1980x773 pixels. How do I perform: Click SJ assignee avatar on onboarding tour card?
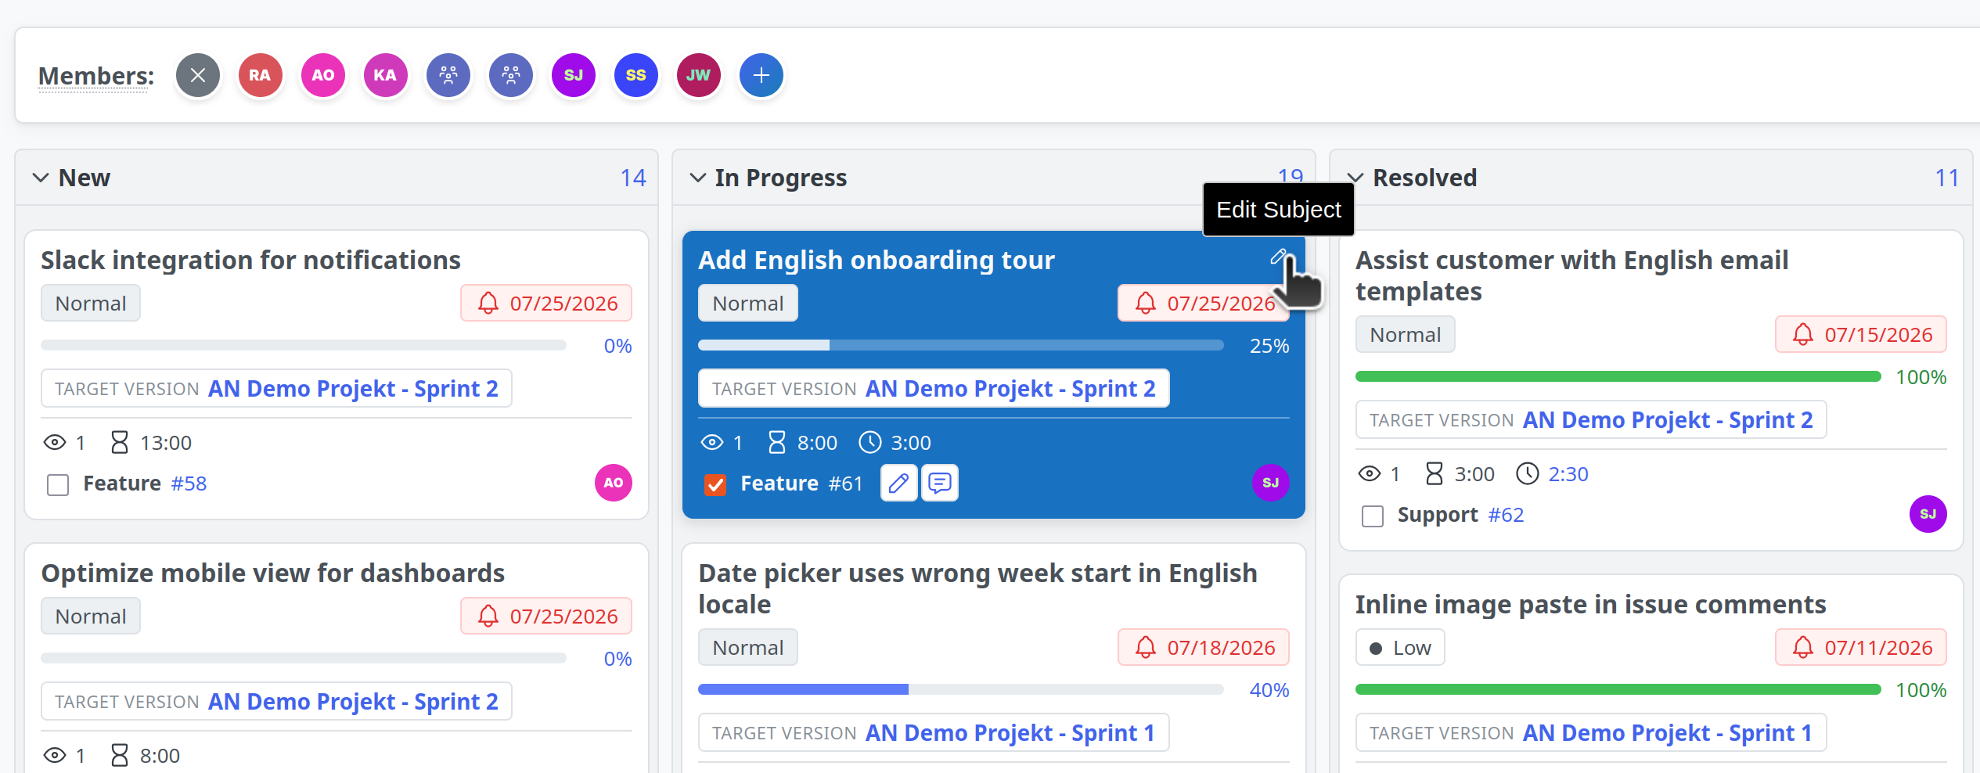pos(1271,483)
